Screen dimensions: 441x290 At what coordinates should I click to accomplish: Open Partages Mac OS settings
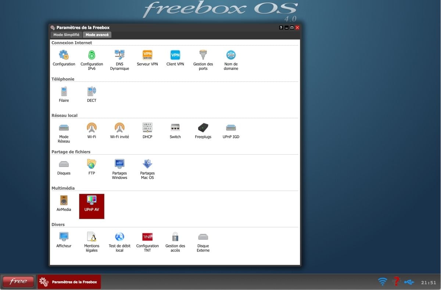(x=147, y=170)
